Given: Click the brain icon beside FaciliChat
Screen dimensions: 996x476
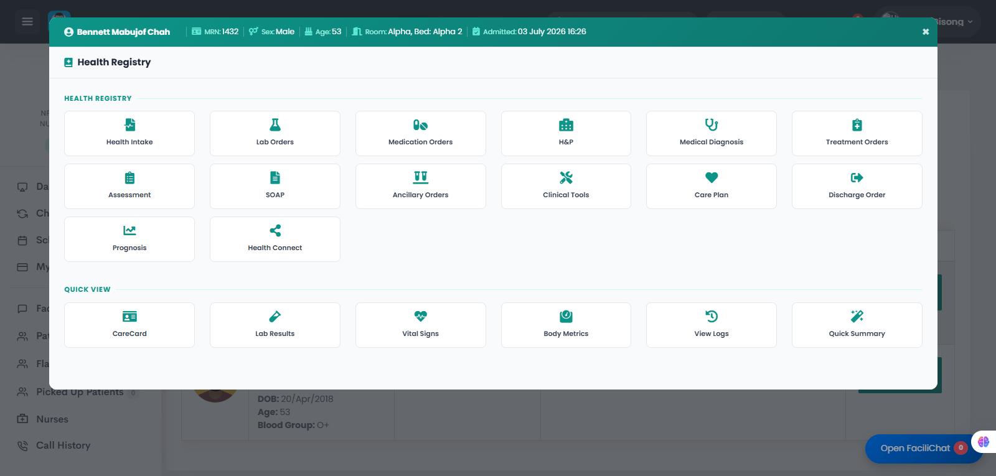Looking at the screenshot, I should point(984,442).
